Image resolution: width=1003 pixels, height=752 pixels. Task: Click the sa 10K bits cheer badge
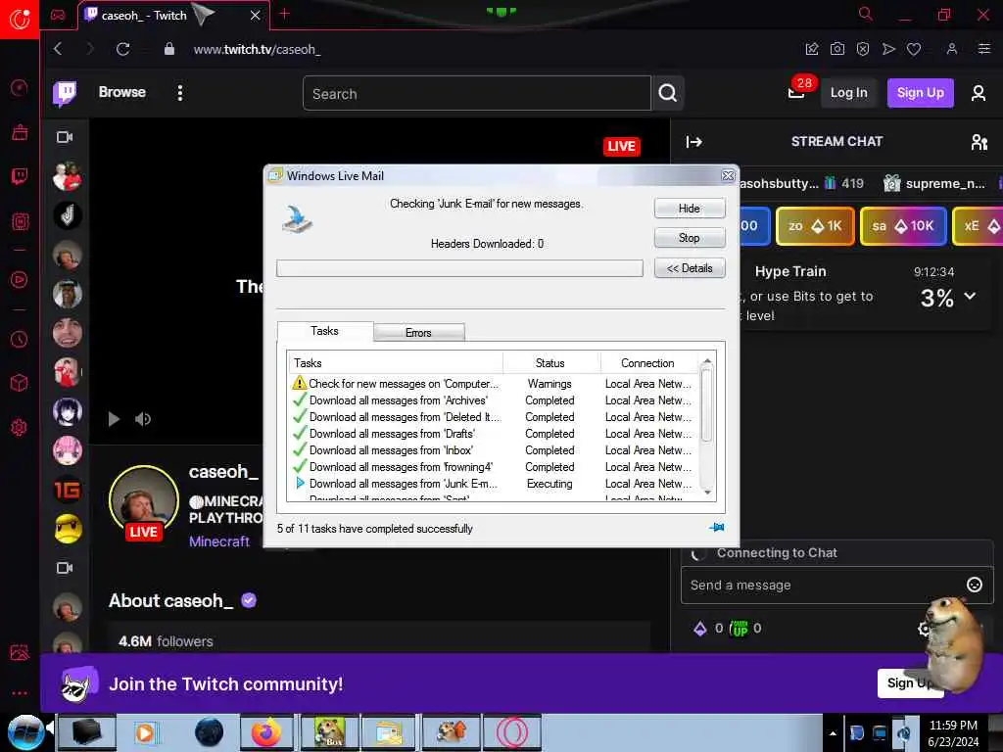pos(903,226)
